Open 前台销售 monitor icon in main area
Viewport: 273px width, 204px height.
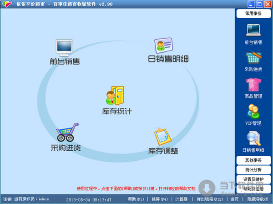65,47
